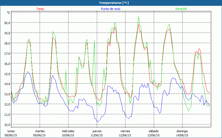Click the Temperaturas [°C] title bar
222x138 pixels.
click(x=111, y=3)
